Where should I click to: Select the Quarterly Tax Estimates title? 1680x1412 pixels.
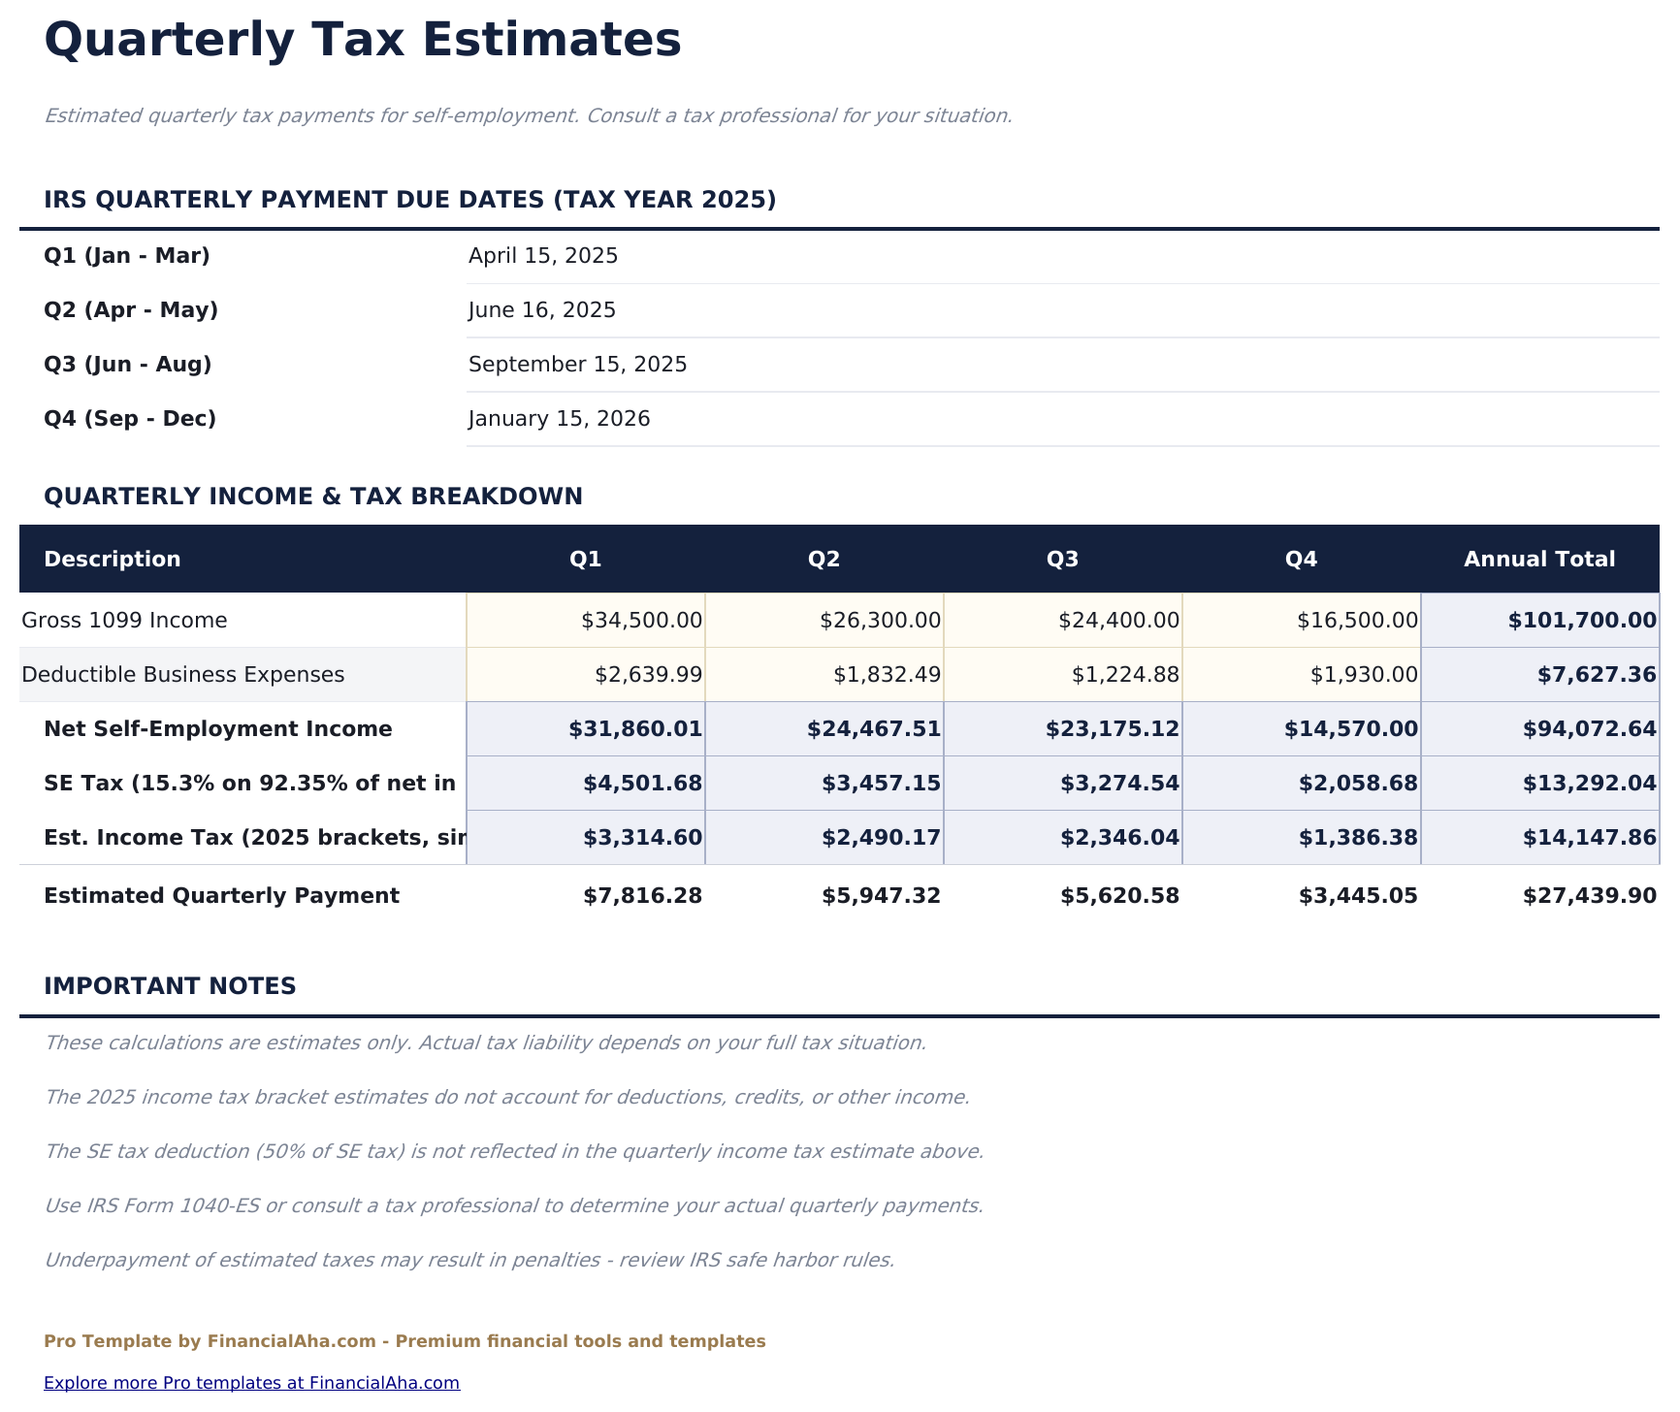[x=361, y=40]
